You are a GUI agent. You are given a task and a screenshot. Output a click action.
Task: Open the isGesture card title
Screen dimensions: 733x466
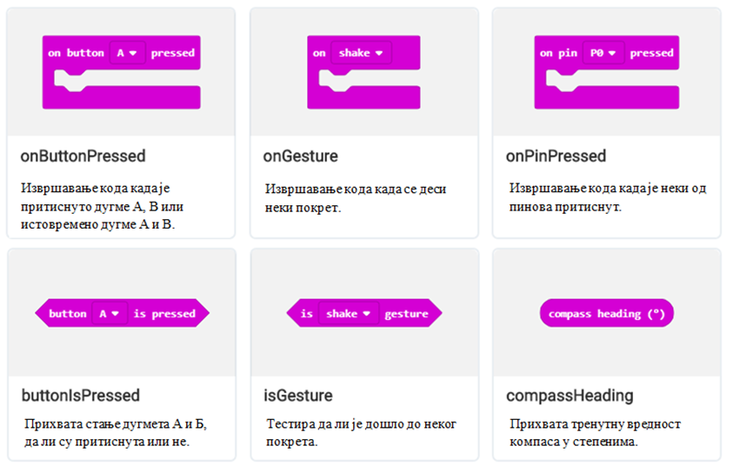coord(298,396)
